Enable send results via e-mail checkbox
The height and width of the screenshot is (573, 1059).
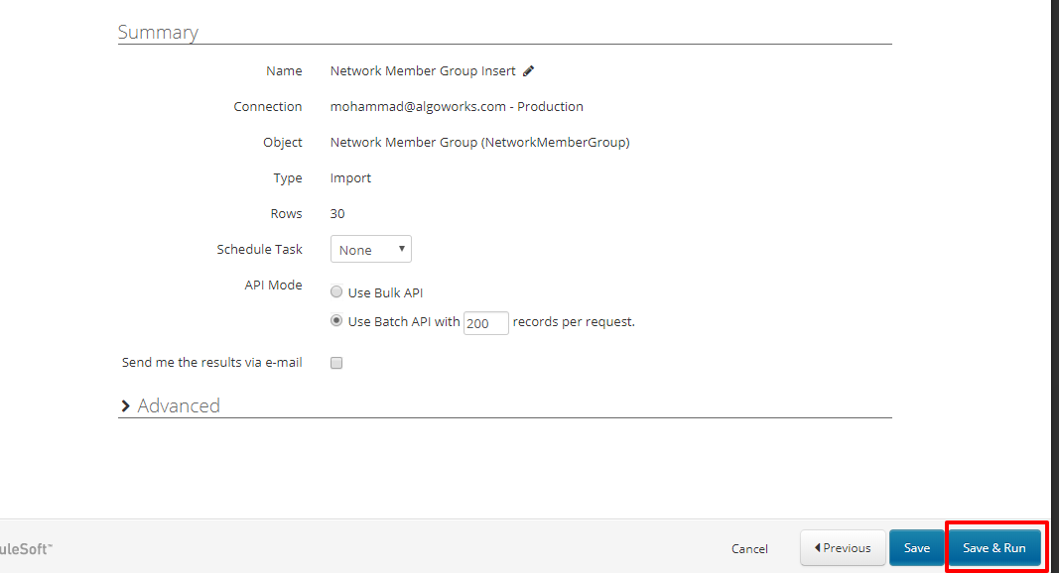336,363
